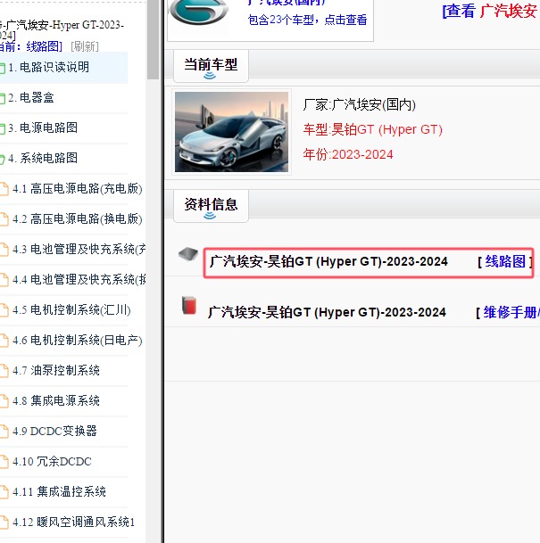Click the Hyper GT car thumbnail
Viewport: 540px width, 543px height.
[x=231, y=132]
